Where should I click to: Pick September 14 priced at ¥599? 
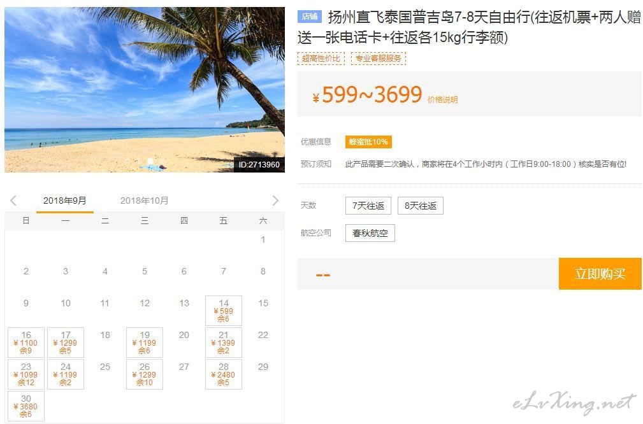[224, 311]
